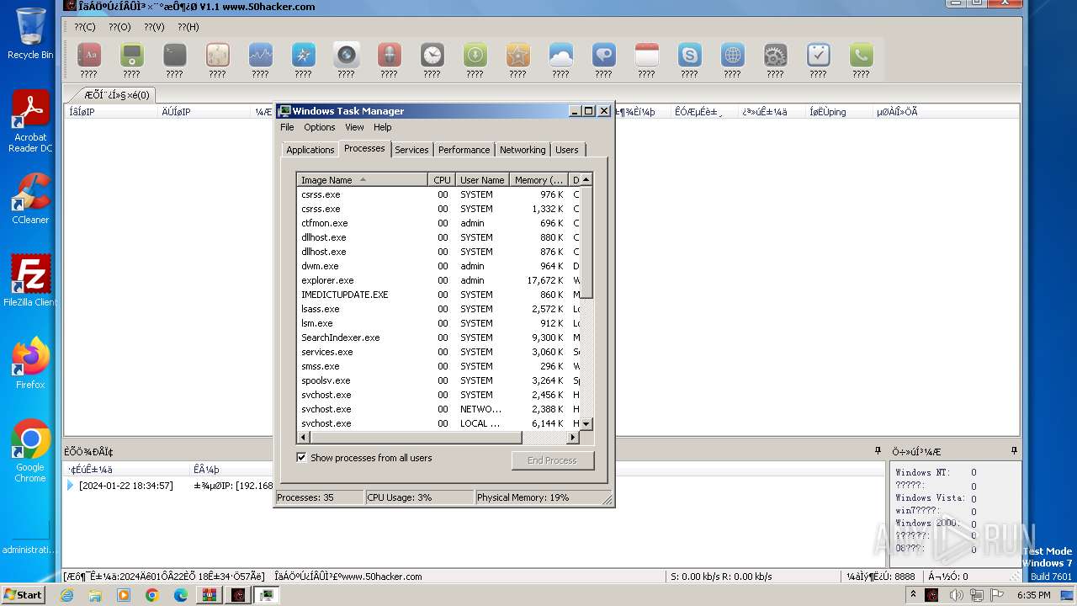Image resolution: width=1077 pixels, height=606 pixels.
Task: Open Firefox desktop shortcut
Action: (x=30, y=364)
